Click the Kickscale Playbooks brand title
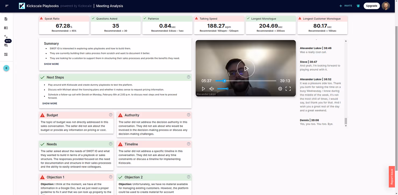 point(42,6)
